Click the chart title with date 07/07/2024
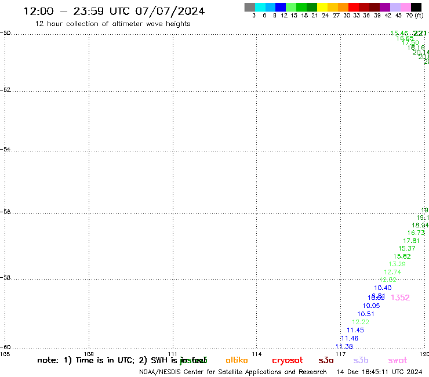The image size is (429, 377). click(114, 11)
